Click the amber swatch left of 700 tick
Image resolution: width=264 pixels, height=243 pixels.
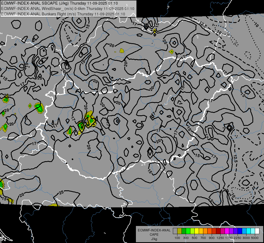pos(201,231)
